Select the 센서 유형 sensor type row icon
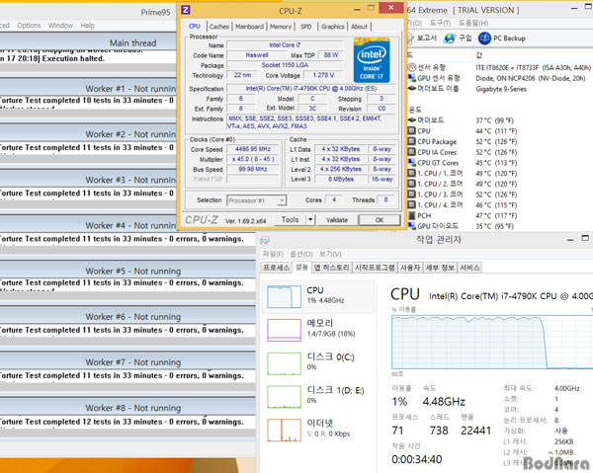 tap(412, 67)
